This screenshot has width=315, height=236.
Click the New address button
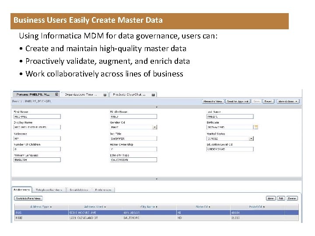(271, 198)
